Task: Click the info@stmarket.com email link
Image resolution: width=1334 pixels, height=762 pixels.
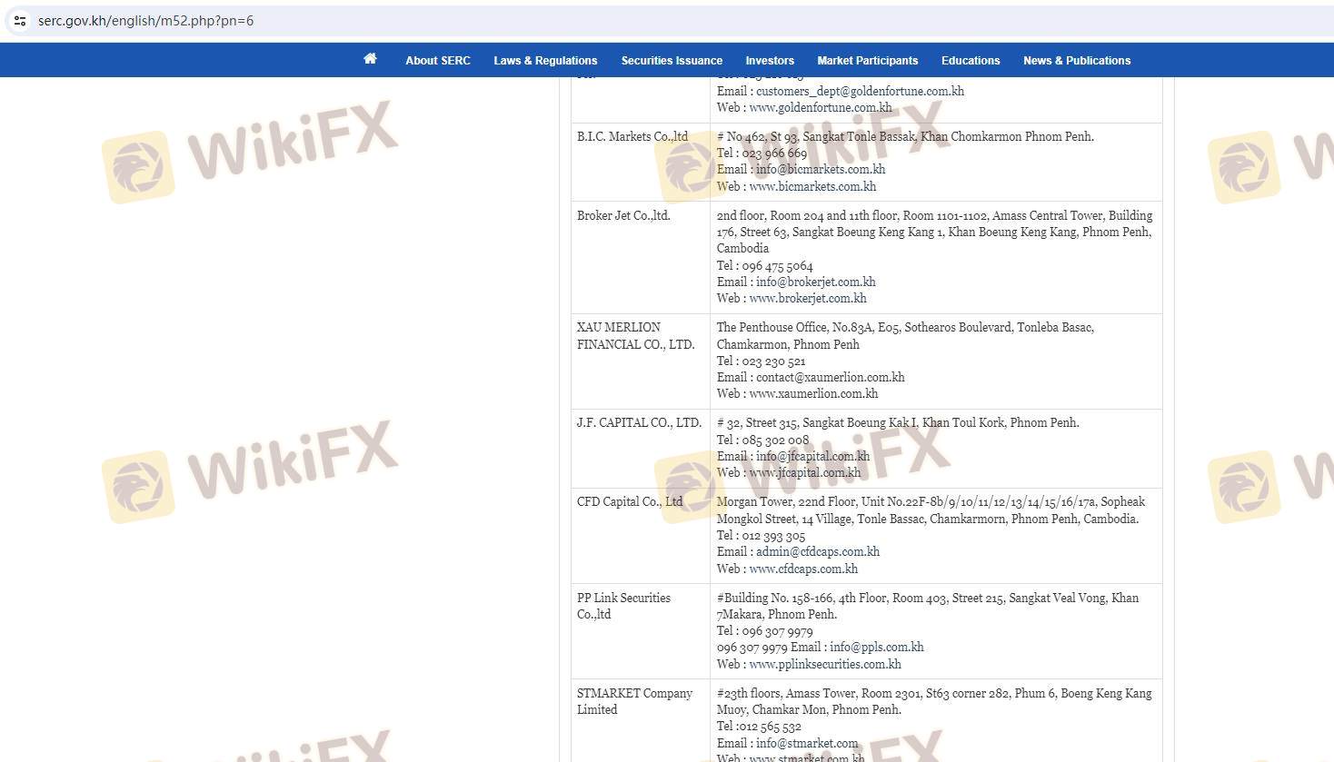Action: [807, 743]
